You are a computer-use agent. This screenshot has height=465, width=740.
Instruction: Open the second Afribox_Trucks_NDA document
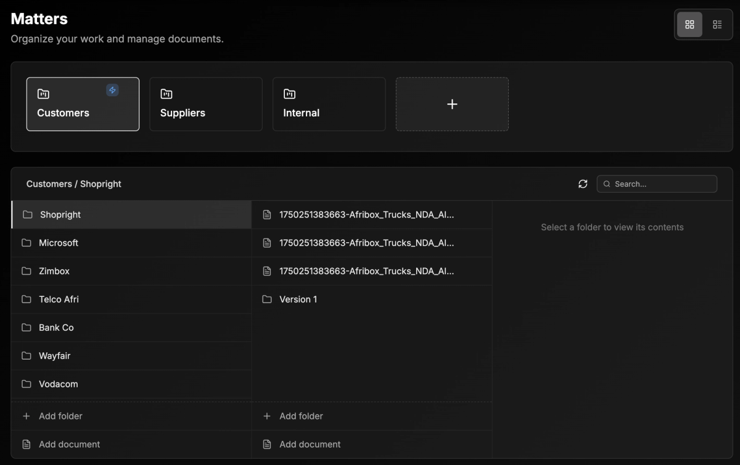(x=372, y=243)
